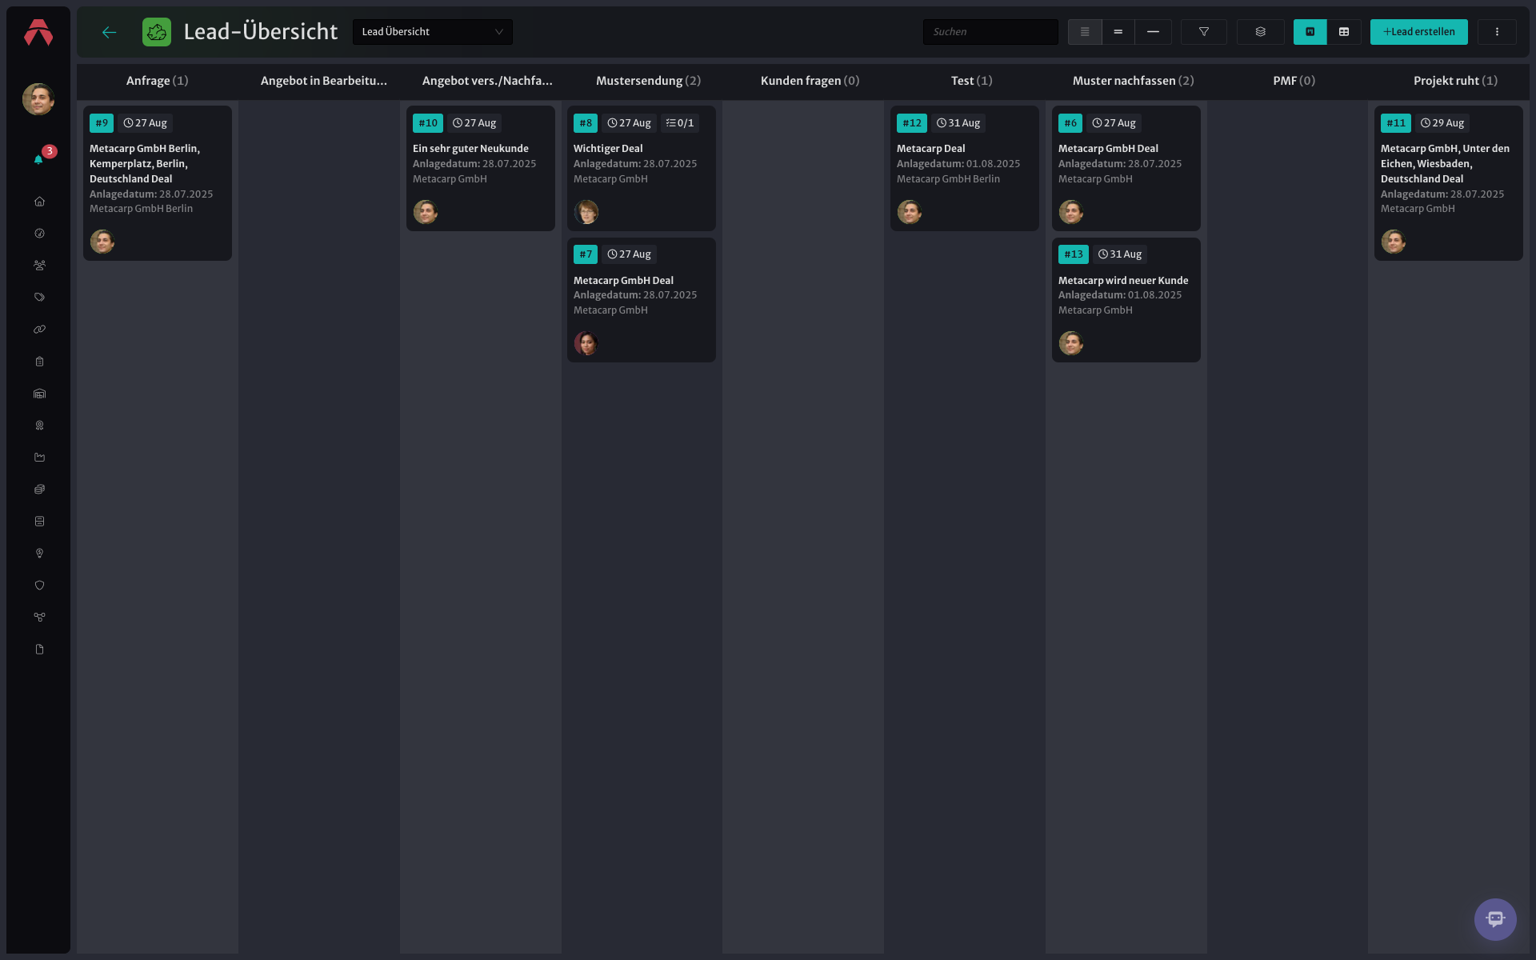Open the layers stack icon in toolbar
The width and height of the screenshot is (1536, 960).
click(1260, 32)
